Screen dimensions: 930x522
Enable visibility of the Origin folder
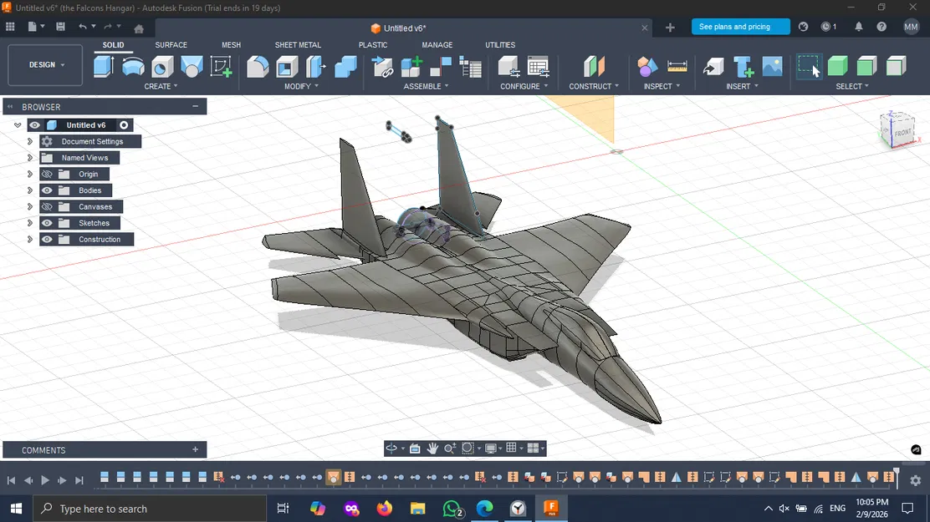pos(47,174)
